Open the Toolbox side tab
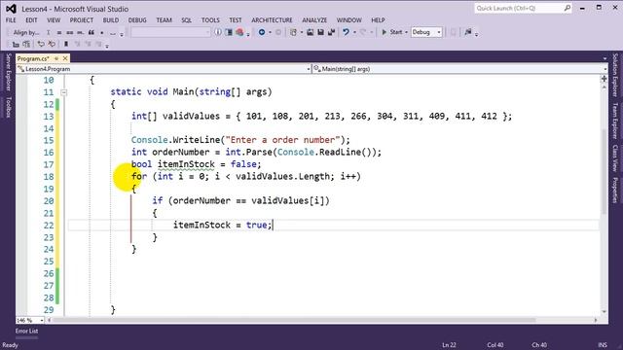Image resolution: width=623 pixels, height=350 pixels. 9,107
